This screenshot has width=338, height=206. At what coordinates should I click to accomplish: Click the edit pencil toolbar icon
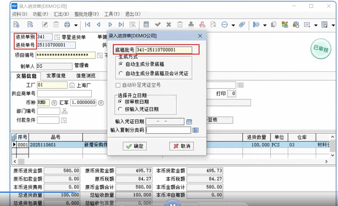click(x=45, y=25)
